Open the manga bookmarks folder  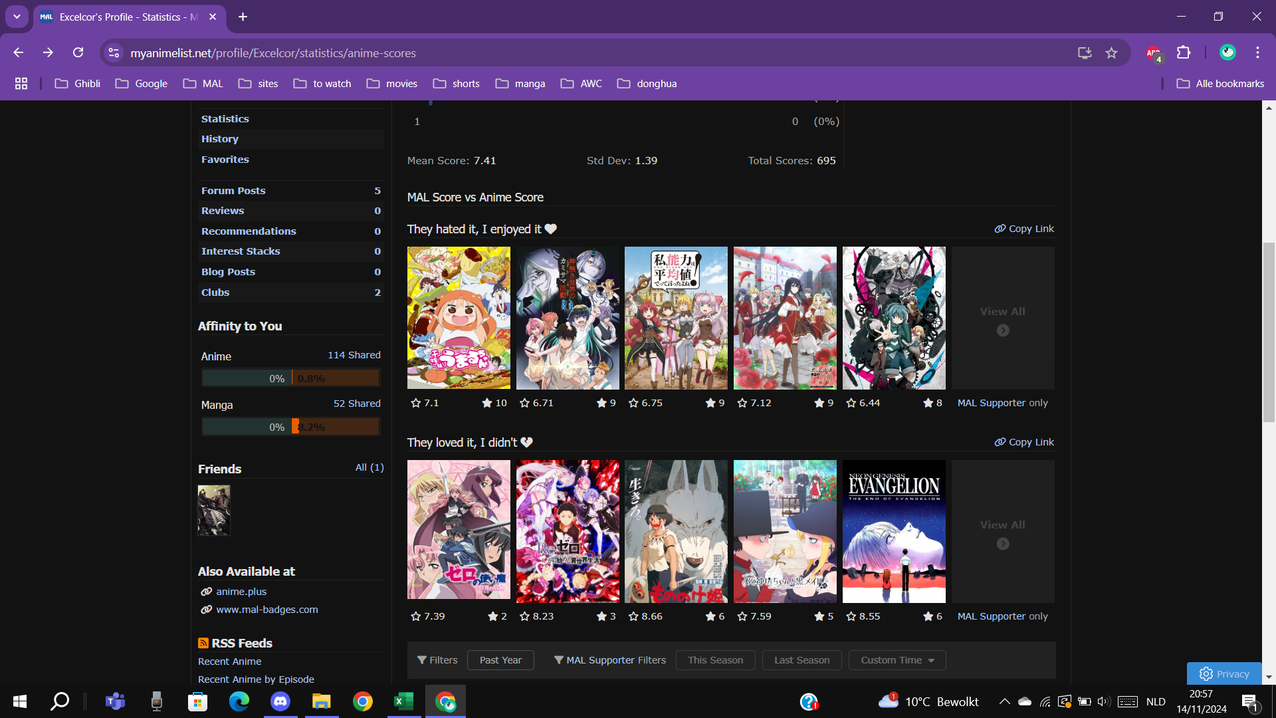pos(520,83)
